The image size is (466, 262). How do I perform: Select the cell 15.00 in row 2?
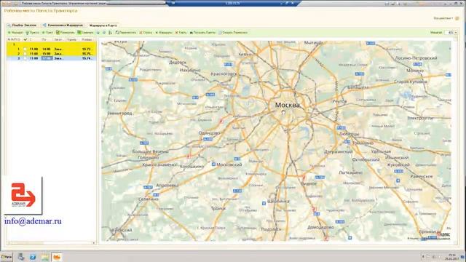click(x=47, y=54)
